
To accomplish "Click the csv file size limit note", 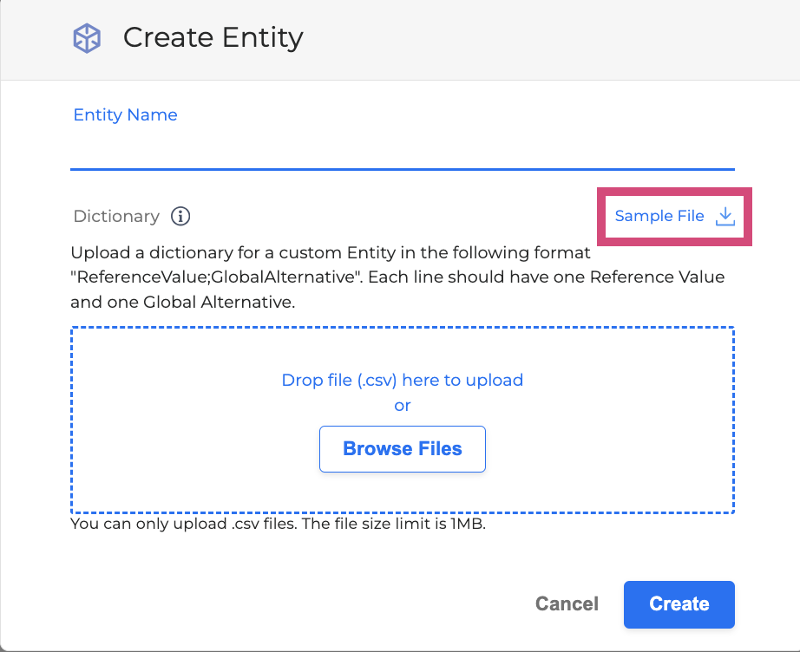I will point(278,524).
